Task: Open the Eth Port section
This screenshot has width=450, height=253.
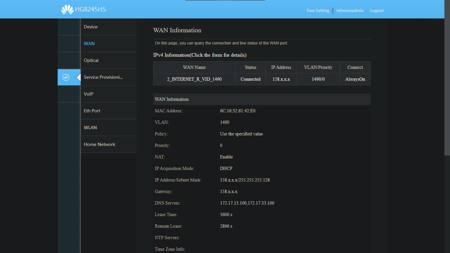Action: point(92,111)
